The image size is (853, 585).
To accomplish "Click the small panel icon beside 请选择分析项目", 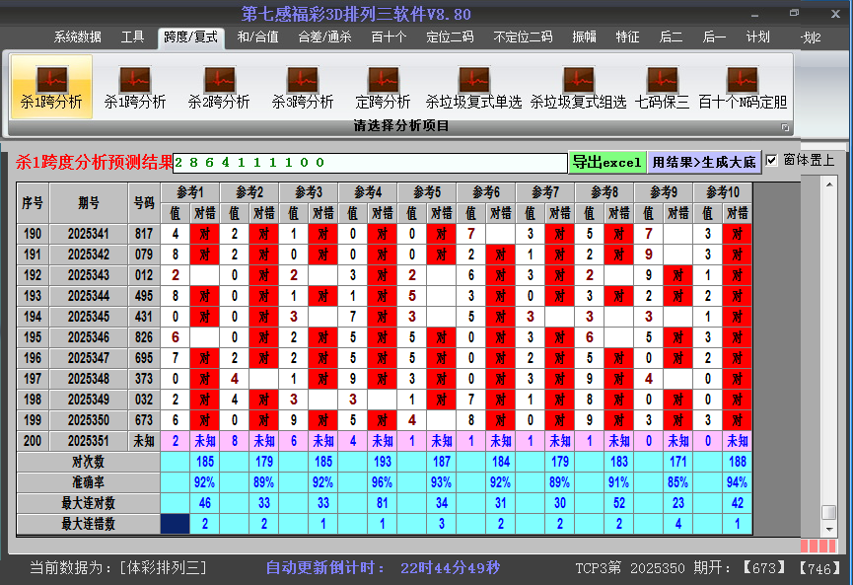I will (x=786, y=125).
